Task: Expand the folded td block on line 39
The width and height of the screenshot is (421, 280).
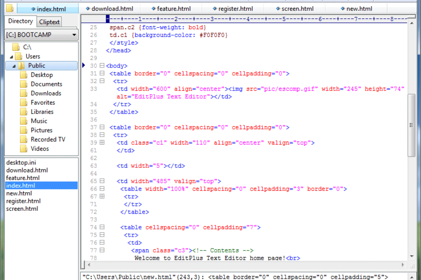Action: (102, 142)
